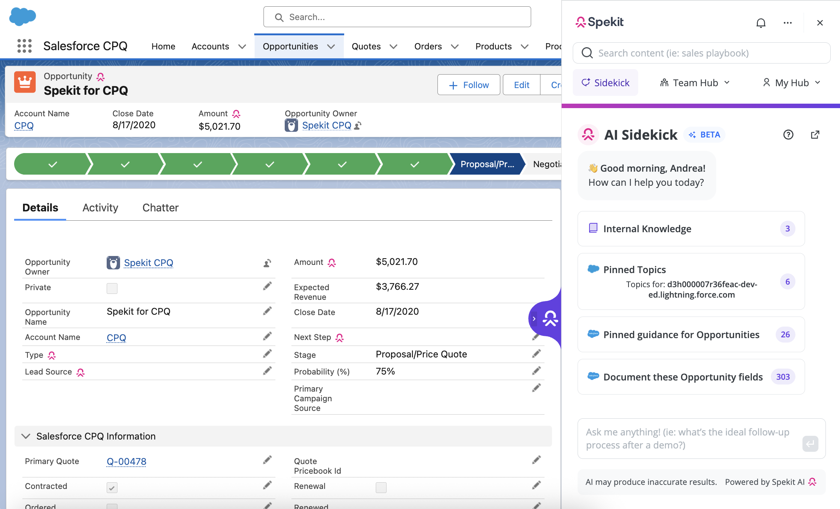Image resolution: width=840 pixels, height=509 pixels.
Task: Click the Salesforce cloud logo
Action: (x=23, y=17)
